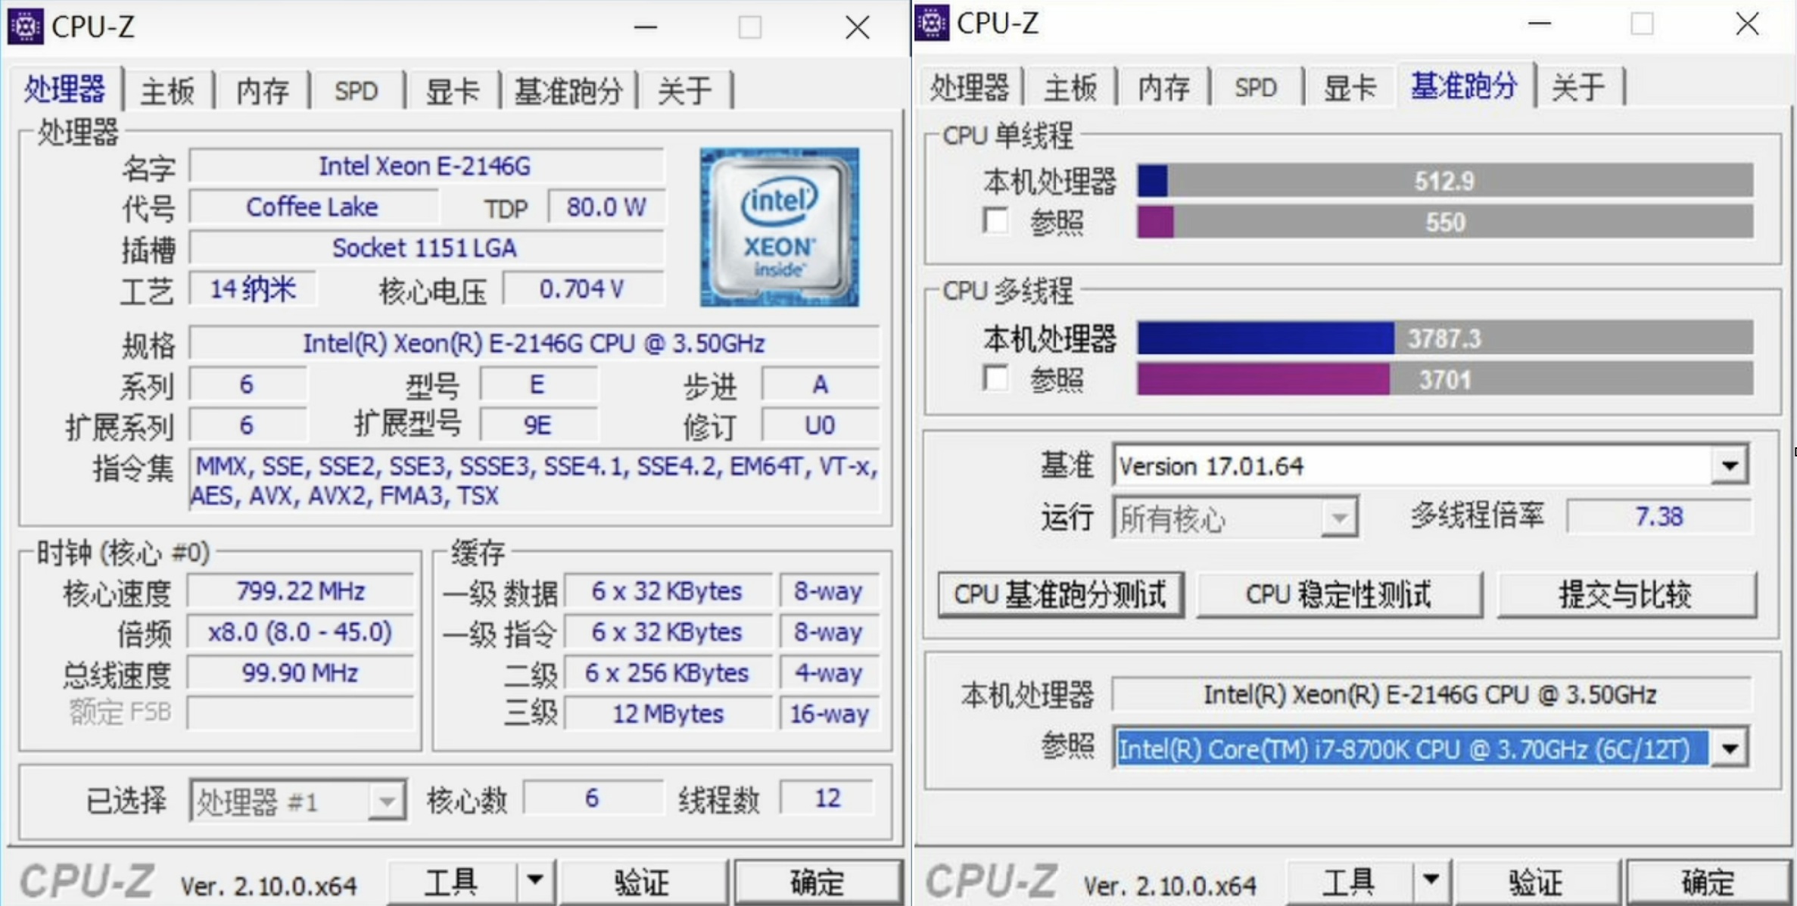The height and width of the screenshot is (906, 1797).
Task: Click the revision U0 value
Action: click(820, 425)
